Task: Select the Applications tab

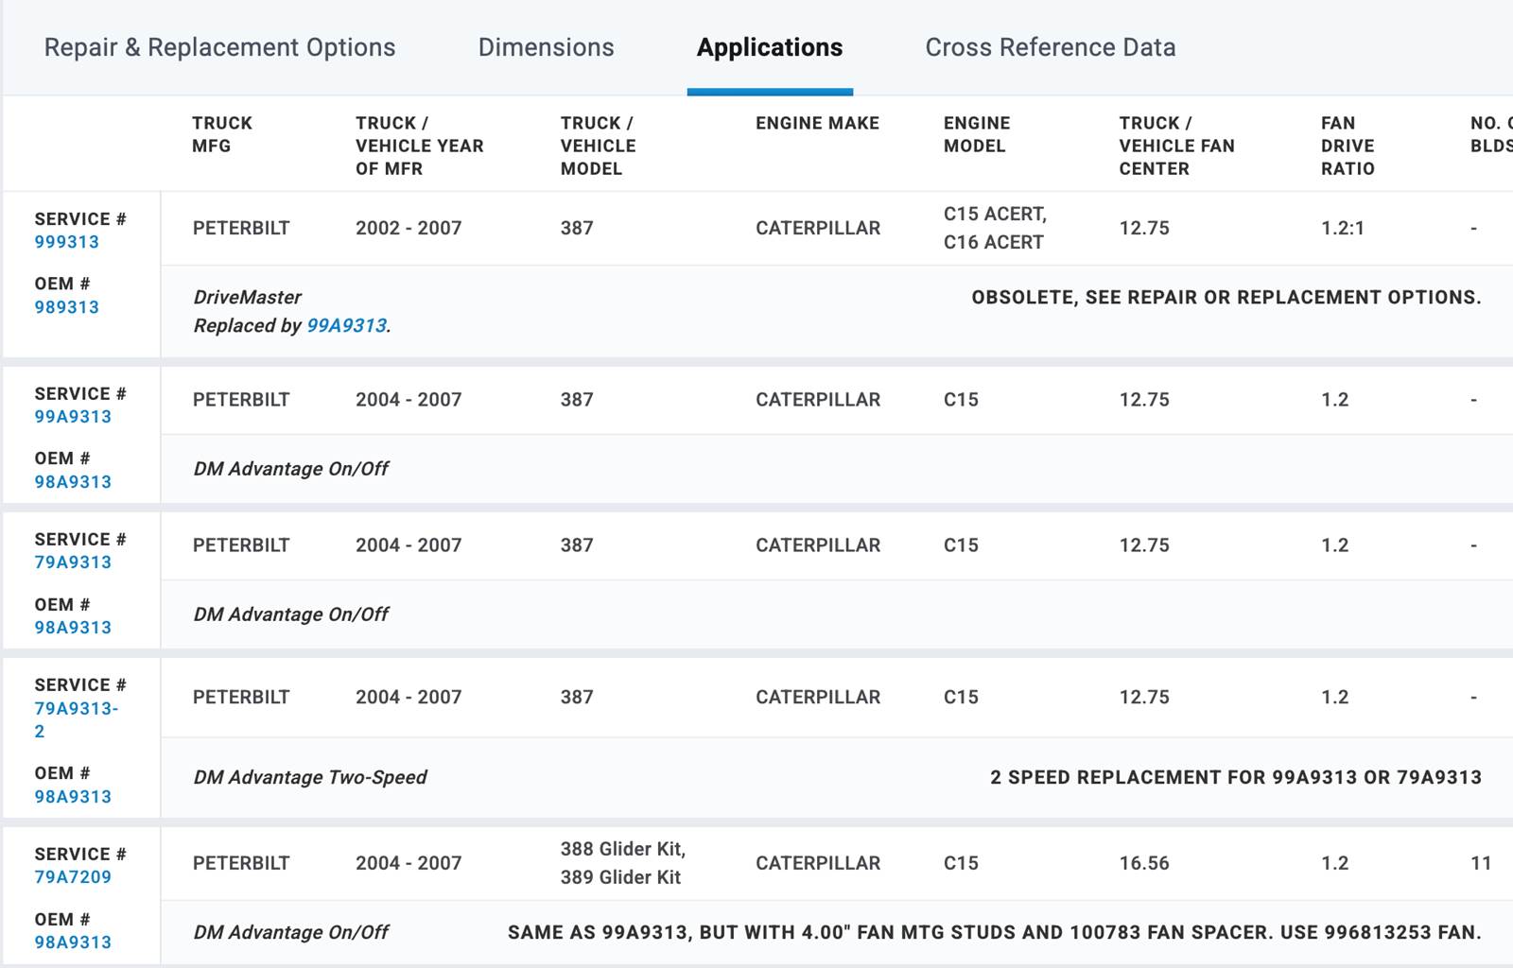Action: (x=769, y=47)
